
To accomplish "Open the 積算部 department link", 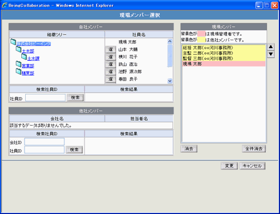I will (x=28, y=73).
